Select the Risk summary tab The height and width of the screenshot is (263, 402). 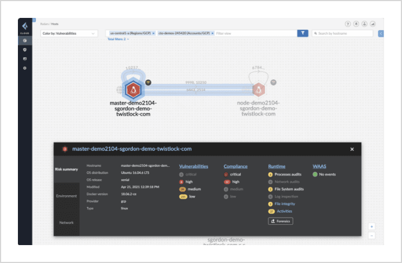point(67,169)
